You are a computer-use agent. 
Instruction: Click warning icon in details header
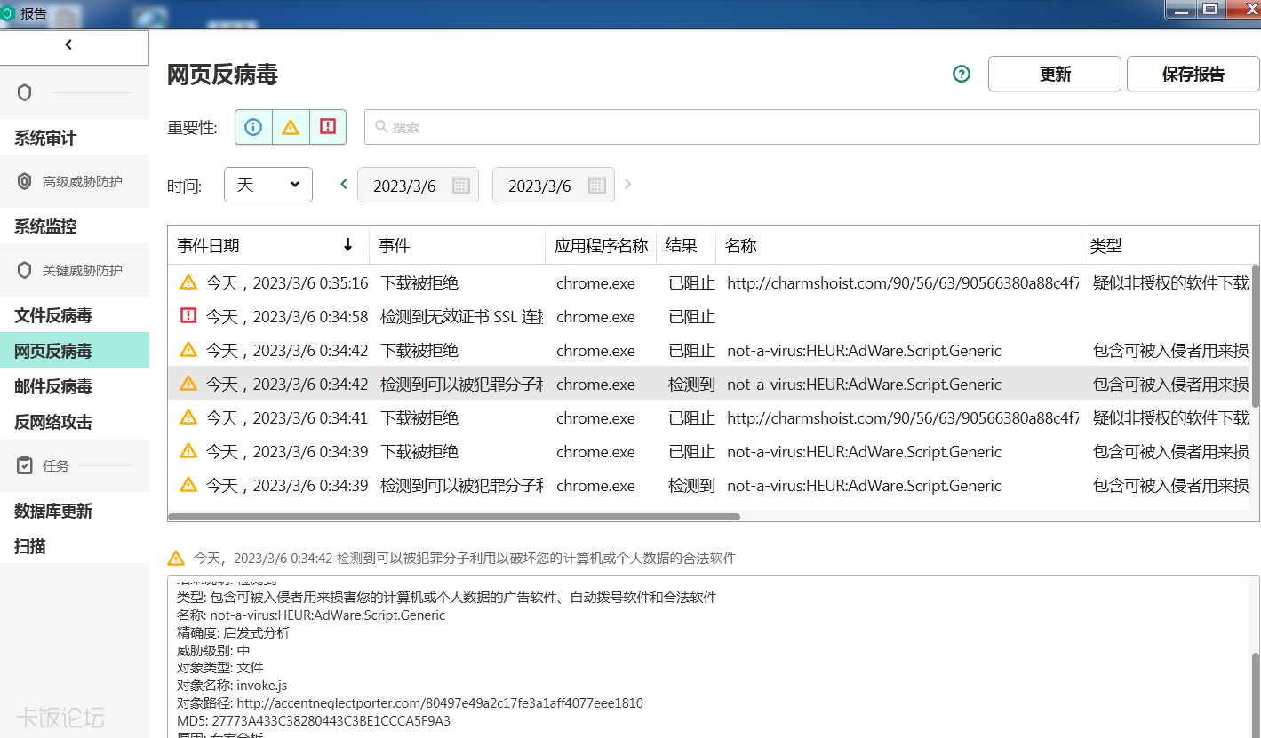(x=176, y=559)
